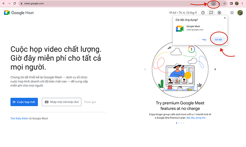Click the lock icon beside meet.google.com
This screenshot has height=147, width=246.
coord(21,4)
